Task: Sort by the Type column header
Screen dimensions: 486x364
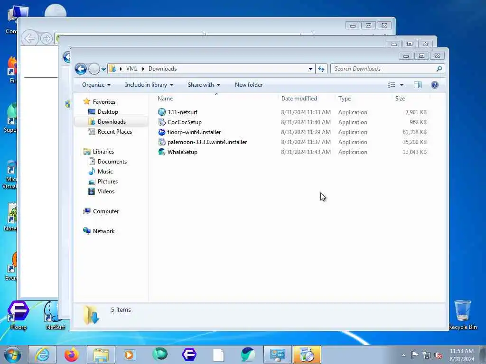Action: [x=345, y=99]
